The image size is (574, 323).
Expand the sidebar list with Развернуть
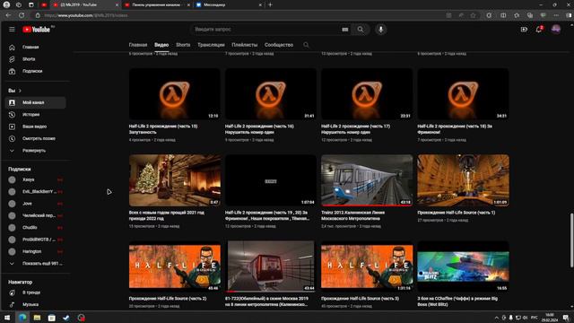(x=35, y=151)
